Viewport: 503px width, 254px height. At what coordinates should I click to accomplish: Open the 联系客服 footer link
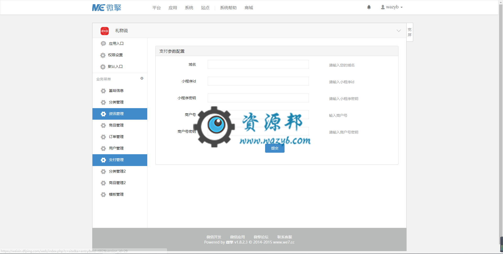(x=285, y=237)
